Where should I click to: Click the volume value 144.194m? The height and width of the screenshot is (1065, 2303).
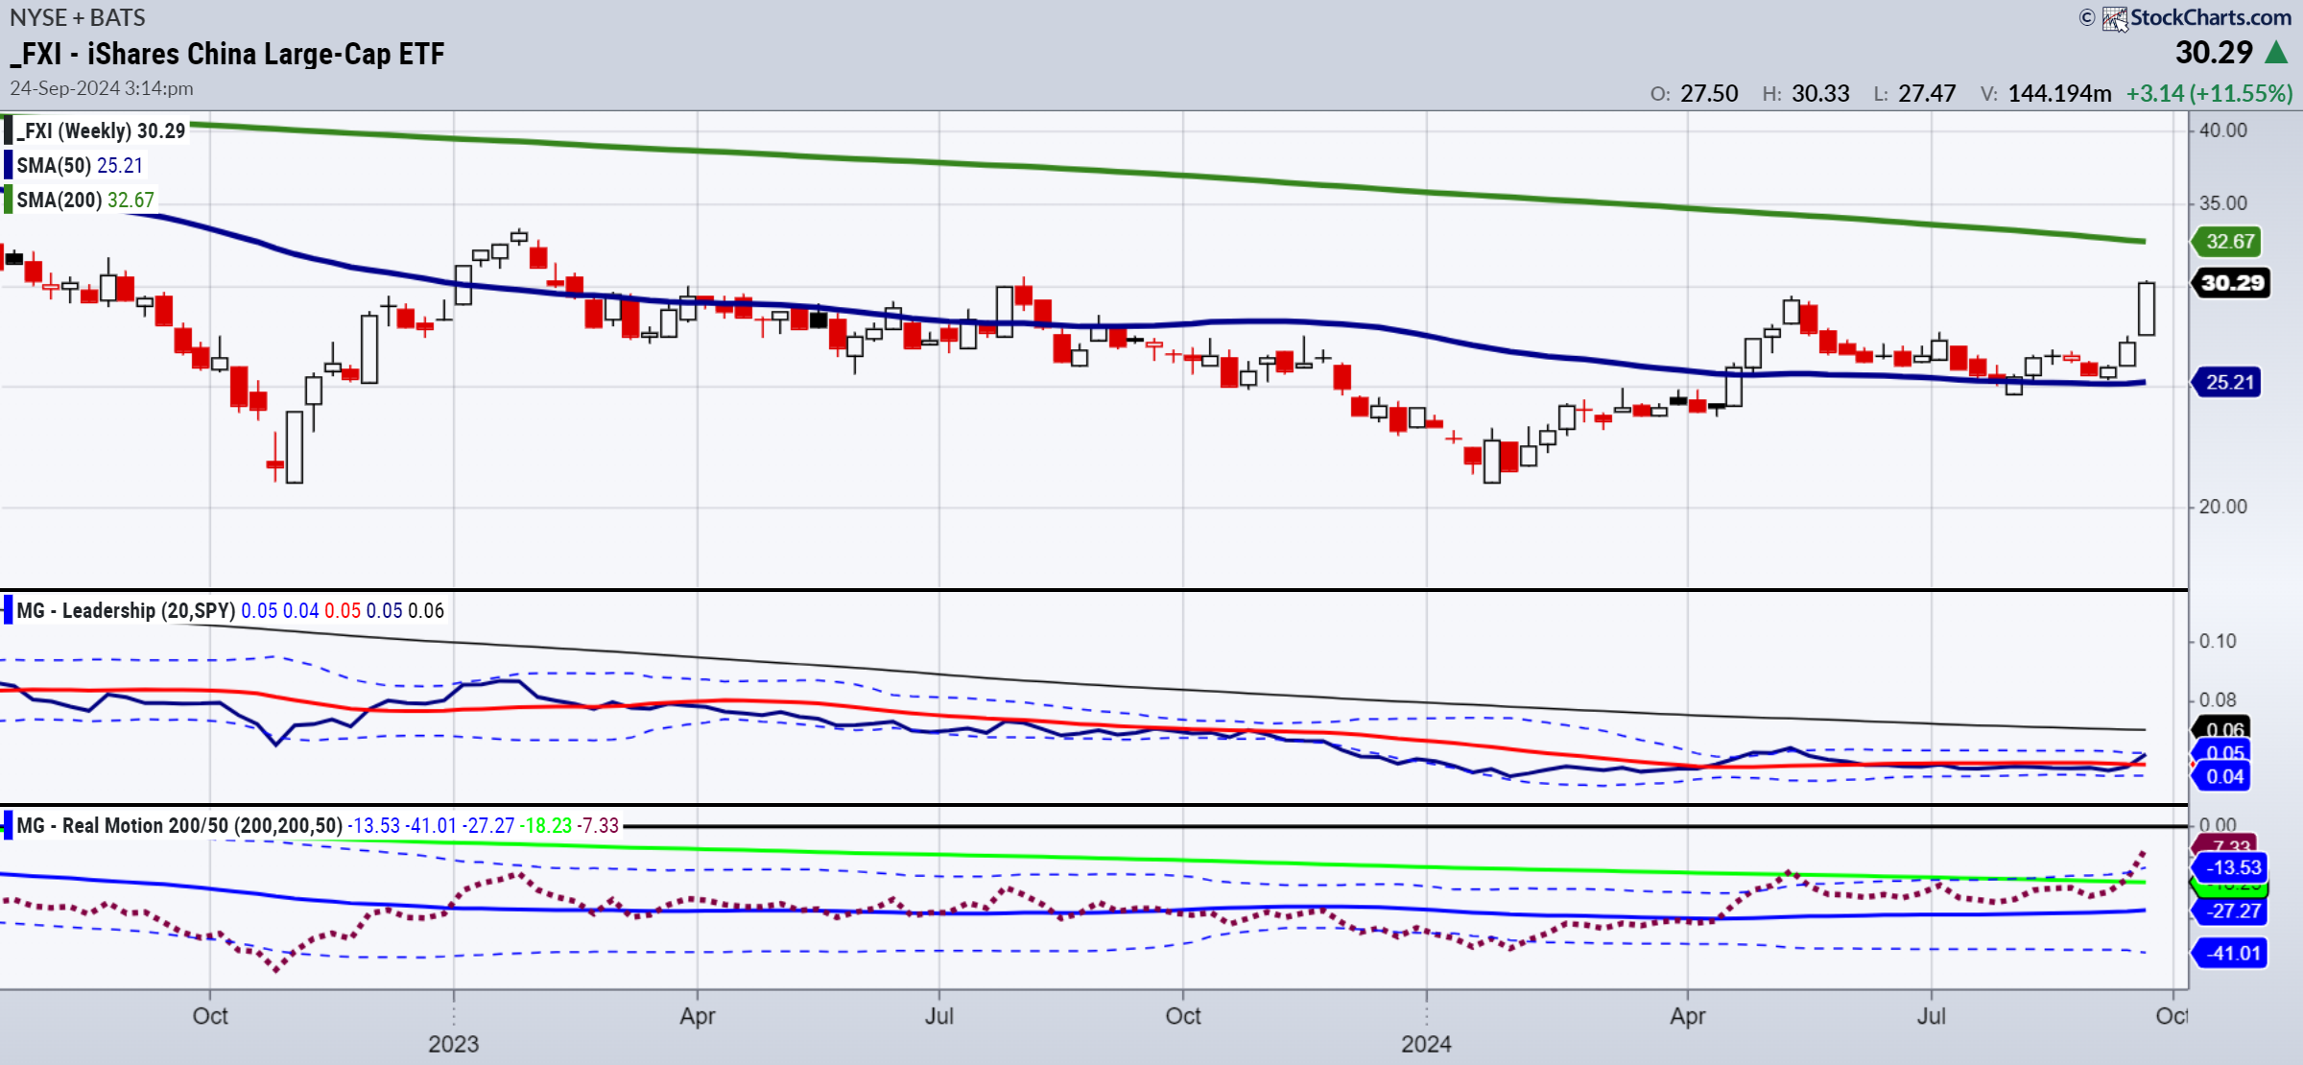tap(2059, 93)
